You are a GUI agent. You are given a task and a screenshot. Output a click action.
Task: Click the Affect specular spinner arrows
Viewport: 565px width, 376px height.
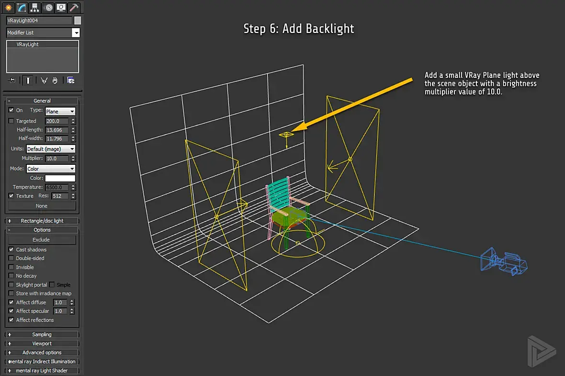(72, 311)
